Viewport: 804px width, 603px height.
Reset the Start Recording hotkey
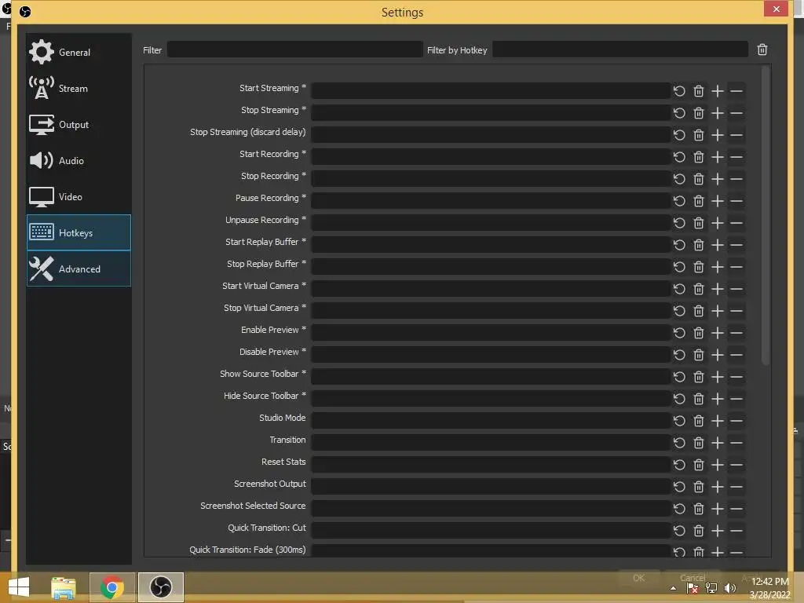coord(679,157)
